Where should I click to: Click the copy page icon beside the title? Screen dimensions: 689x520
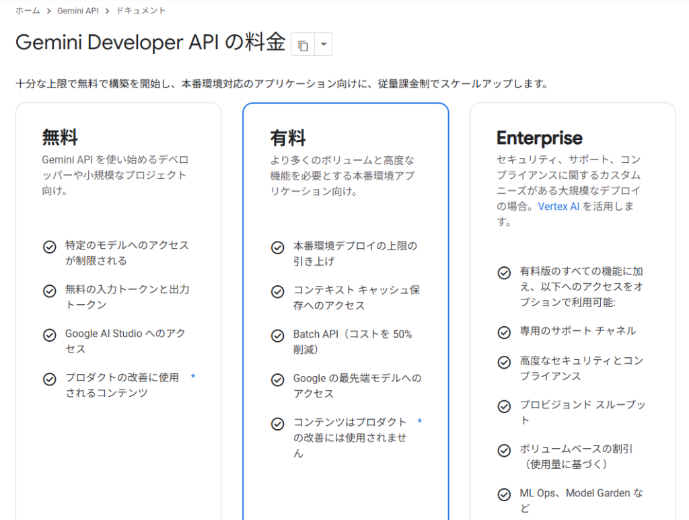303,45
